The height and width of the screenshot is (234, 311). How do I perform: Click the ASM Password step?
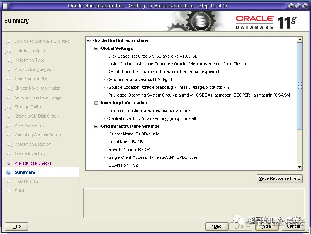[x=29, y=125]
